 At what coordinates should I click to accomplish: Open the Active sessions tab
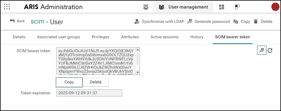coord(164,37)
